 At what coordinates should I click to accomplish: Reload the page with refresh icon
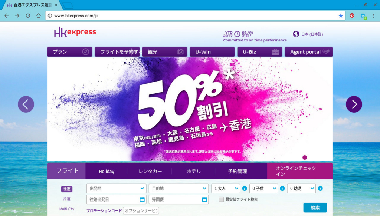click(x=28, y=16)
